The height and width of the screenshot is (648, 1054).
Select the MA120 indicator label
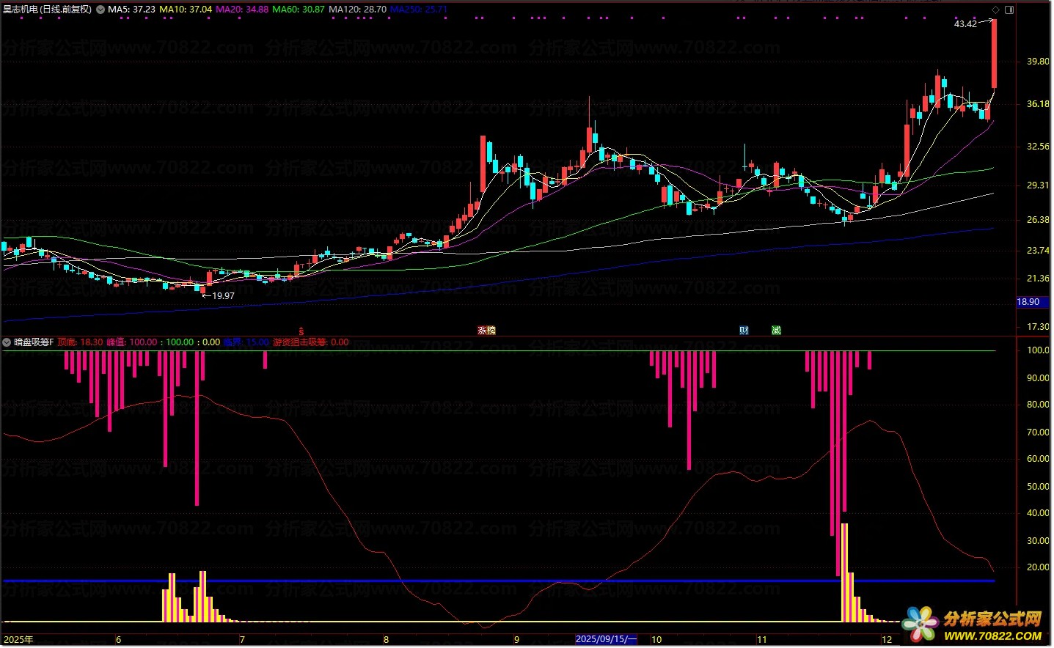coord(357,10)
